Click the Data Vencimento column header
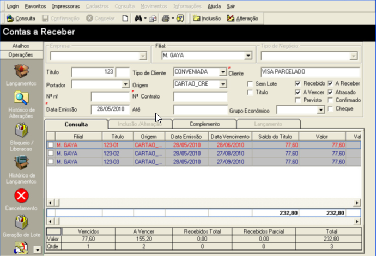Image resolution: width=376 pixels, height=256 pixels. tap(230, 136)
